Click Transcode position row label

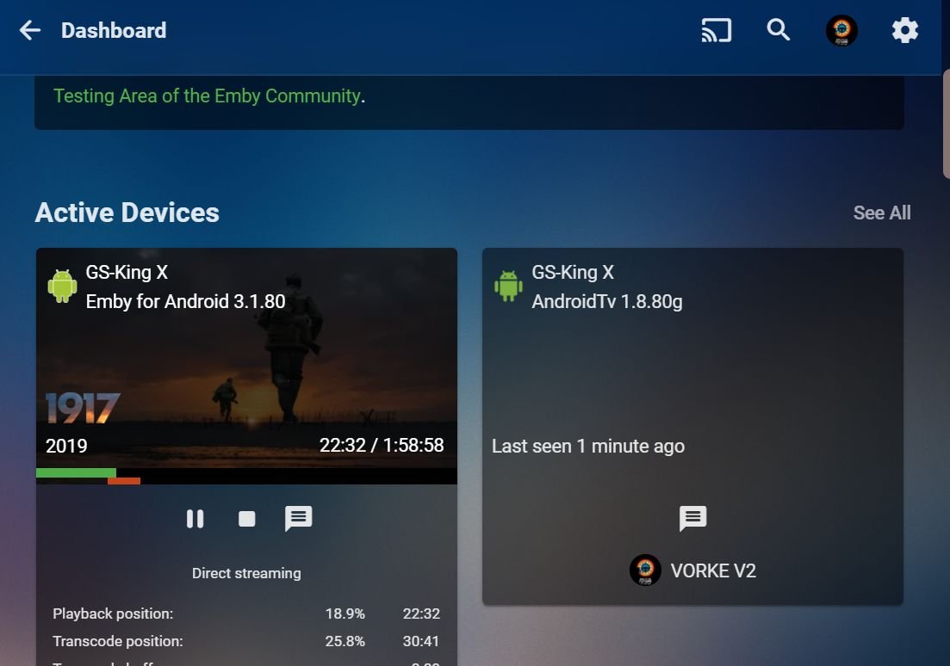tap(118, 641)
